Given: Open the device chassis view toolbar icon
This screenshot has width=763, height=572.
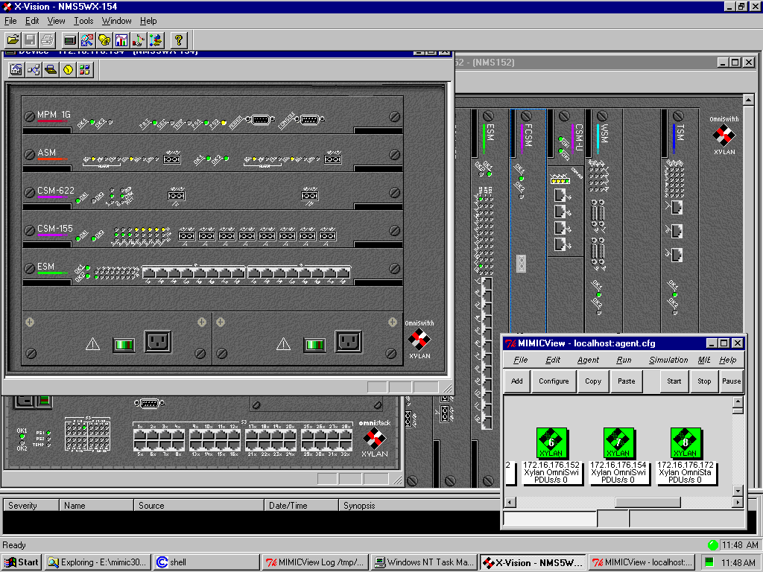Looking at the screenshot, I should (70, 40).
